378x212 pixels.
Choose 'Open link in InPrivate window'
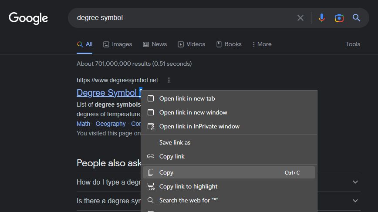(x=229, y=127)
